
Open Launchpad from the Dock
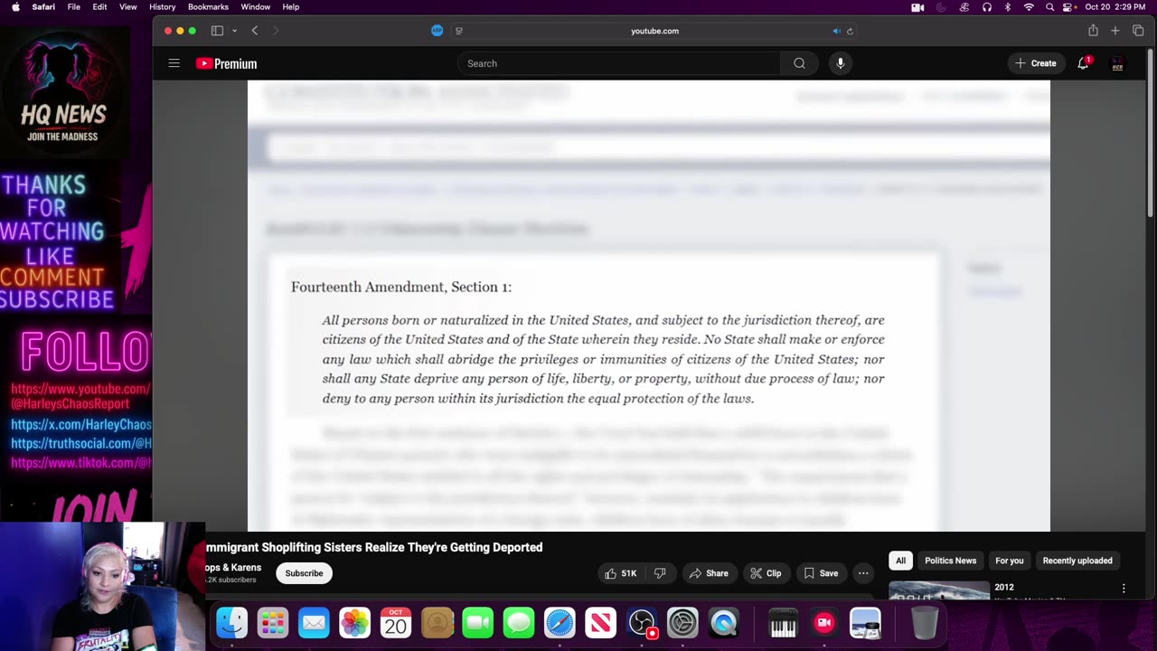[273, 623]
